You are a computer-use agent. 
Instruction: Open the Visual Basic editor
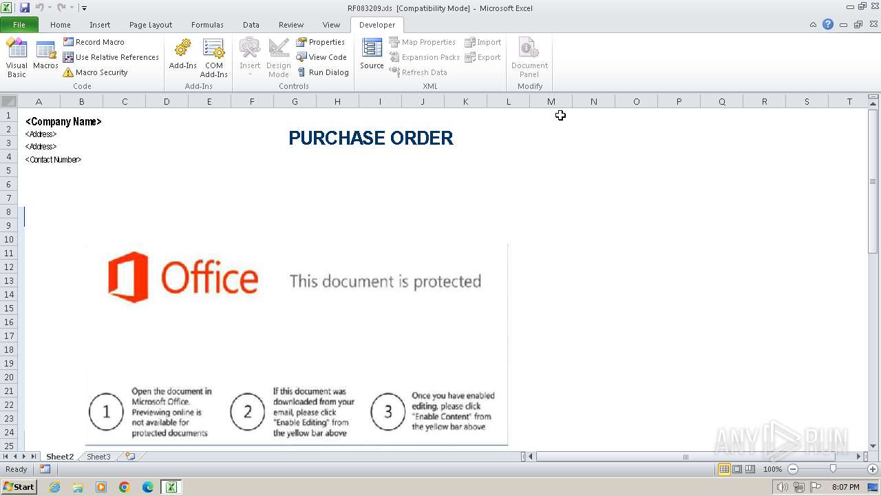[17, 58]
